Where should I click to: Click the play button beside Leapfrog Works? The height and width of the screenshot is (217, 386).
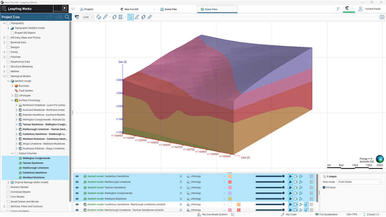[x=64, y=8]
